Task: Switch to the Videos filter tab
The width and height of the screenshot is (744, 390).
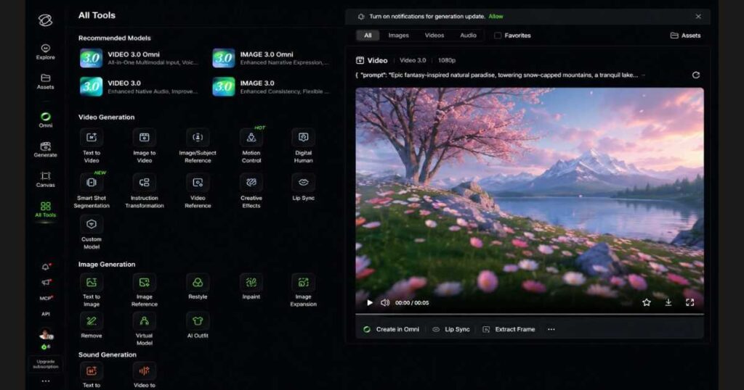Action: [x=434, y=36]
